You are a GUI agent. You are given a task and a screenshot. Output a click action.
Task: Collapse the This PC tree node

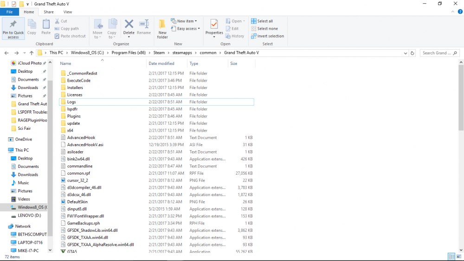pos(4,150)
